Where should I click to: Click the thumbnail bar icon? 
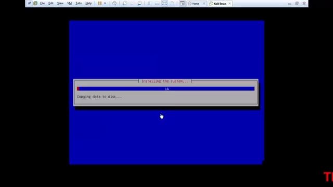(x=157, y=3)
